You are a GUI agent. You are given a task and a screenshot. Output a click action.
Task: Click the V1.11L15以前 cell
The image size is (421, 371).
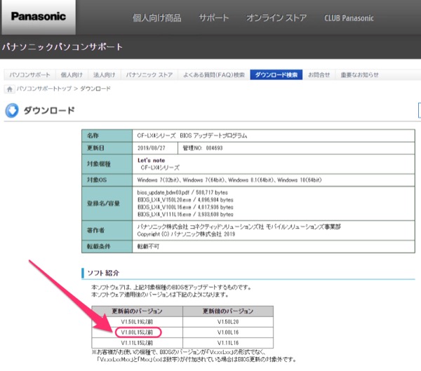pos(137,343)
